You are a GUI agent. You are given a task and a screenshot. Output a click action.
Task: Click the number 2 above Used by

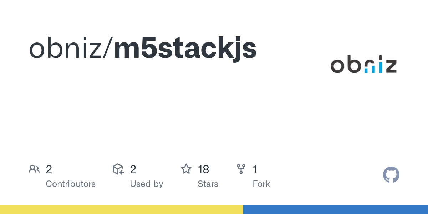(x=133, y=169)
